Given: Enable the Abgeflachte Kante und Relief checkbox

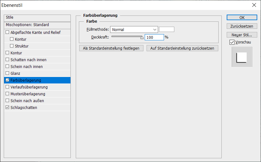Looking at the screenshot, I should tap(7, 33).
